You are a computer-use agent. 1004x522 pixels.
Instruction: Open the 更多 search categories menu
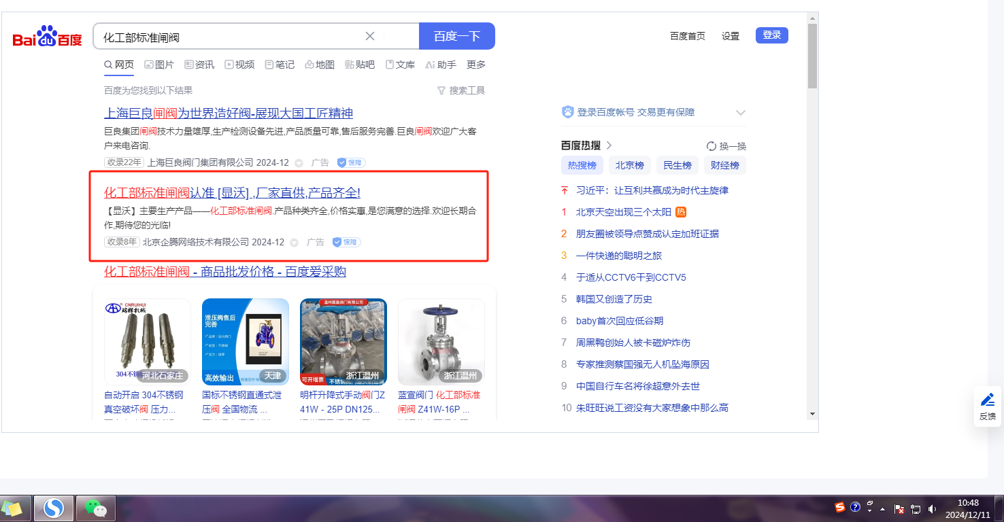(x=476, y=65)
